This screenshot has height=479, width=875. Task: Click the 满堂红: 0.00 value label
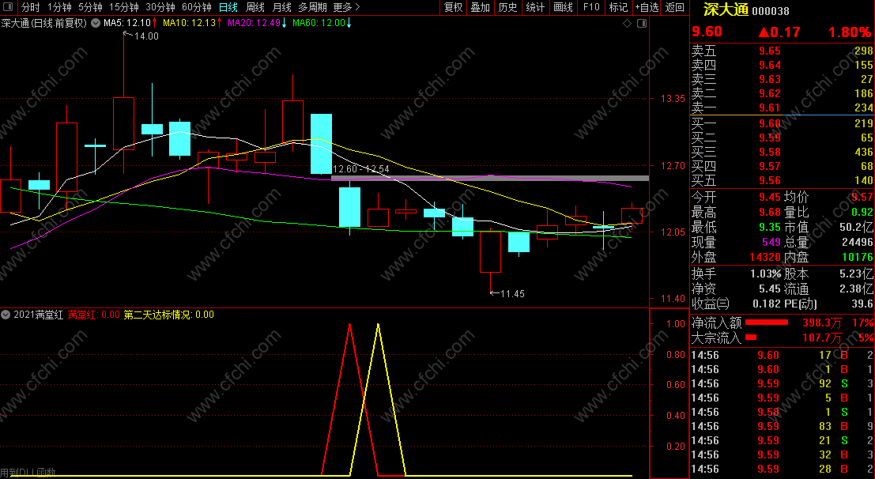(x=94, y=315)
